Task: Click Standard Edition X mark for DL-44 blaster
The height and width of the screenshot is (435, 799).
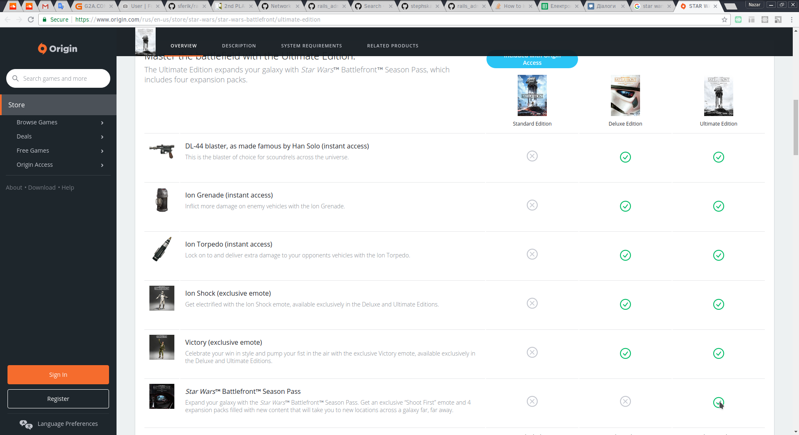Action: [532, 156]
